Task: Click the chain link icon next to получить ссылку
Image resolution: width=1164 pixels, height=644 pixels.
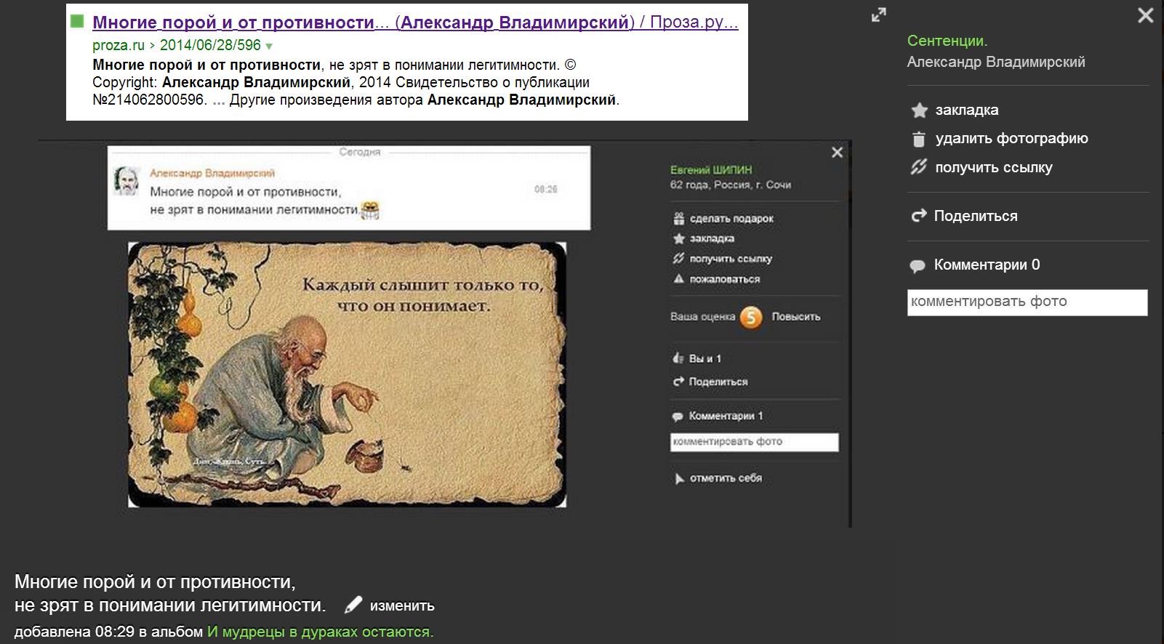Action: [919, 167]
